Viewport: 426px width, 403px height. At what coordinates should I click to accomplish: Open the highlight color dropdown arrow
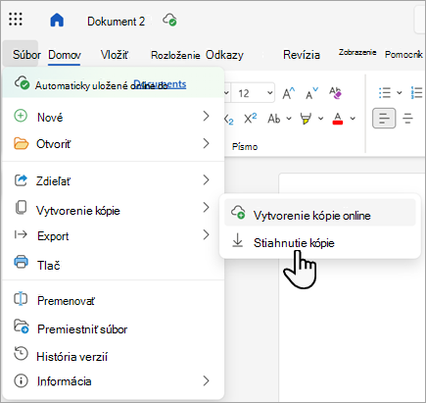(x=320, y=119)
